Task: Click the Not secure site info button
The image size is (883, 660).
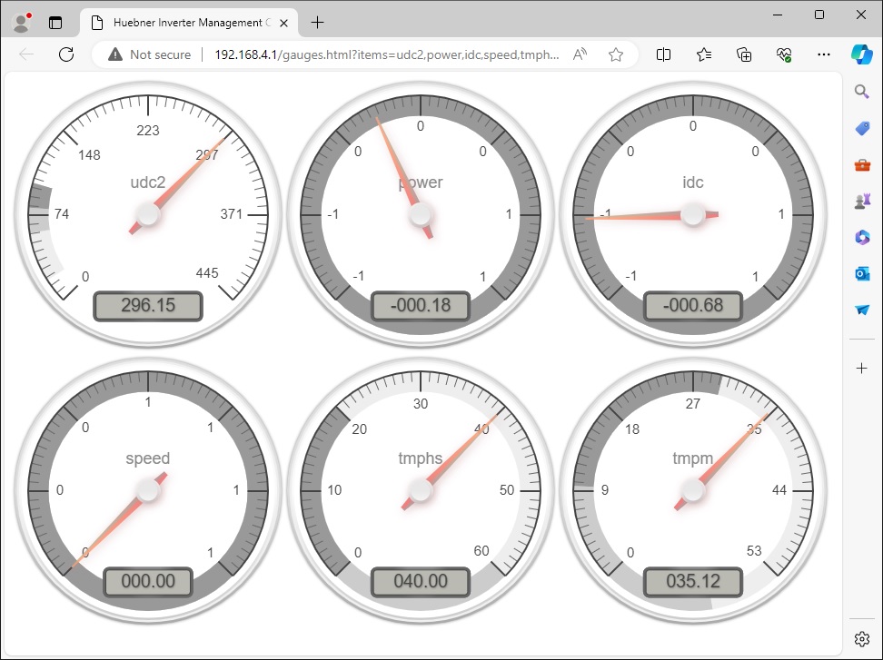Action: [150, 54]
